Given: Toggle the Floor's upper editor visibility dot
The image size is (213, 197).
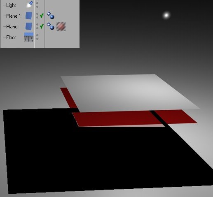Looking at the screenshot, I should (37, 35).
